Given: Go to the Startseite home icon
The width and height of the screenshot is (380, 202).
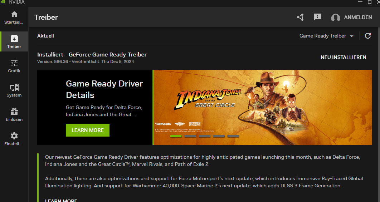Looking at the screenshot, I should [x=14, y=15].
